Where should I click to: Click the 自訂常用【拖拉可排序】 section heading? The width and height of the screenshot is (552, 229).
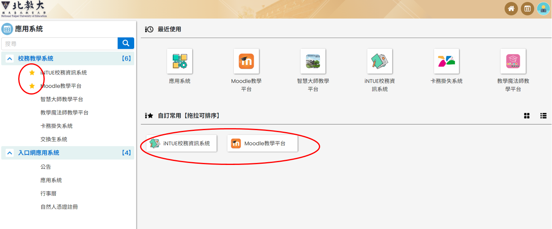tap(189, 116)
